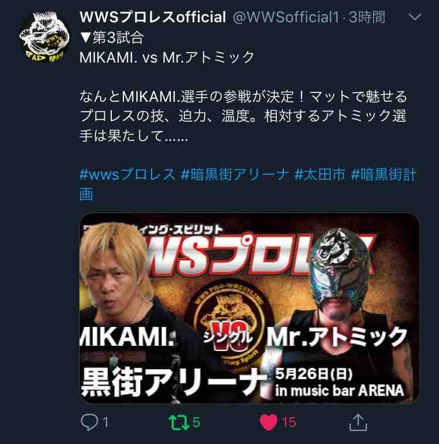Unlike the tweet via pink heart
Viewport: 439px width, 444px height.
269,422
